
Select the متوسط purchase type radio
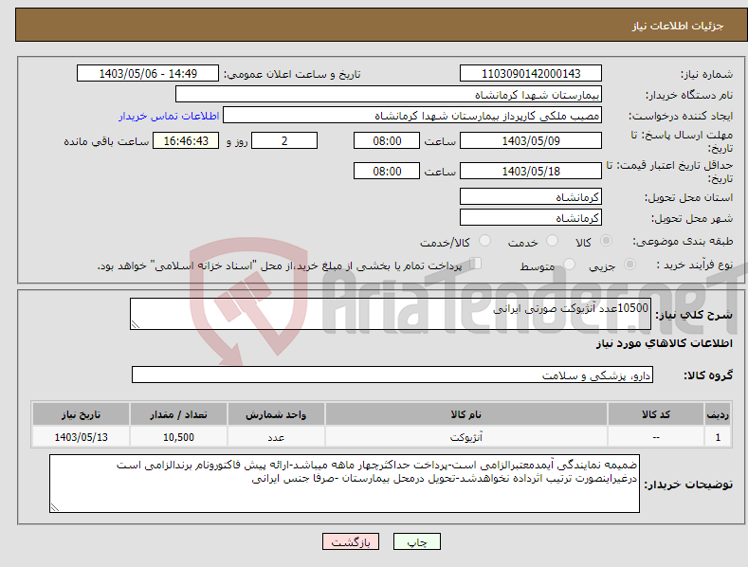tap(569, 265)
